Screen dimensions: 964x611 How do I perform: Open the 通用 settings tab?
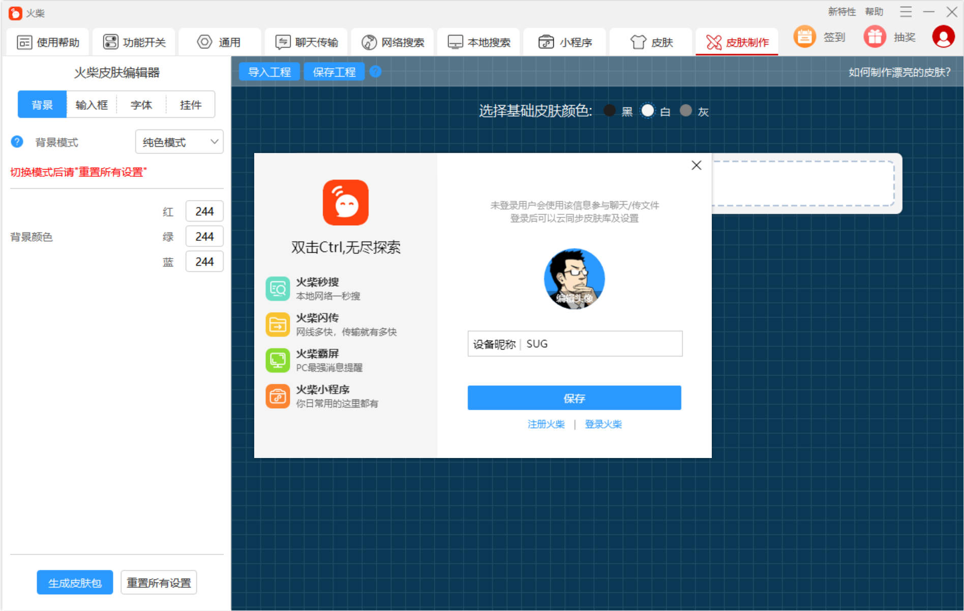pyautogui.click(x=219, y=42)
